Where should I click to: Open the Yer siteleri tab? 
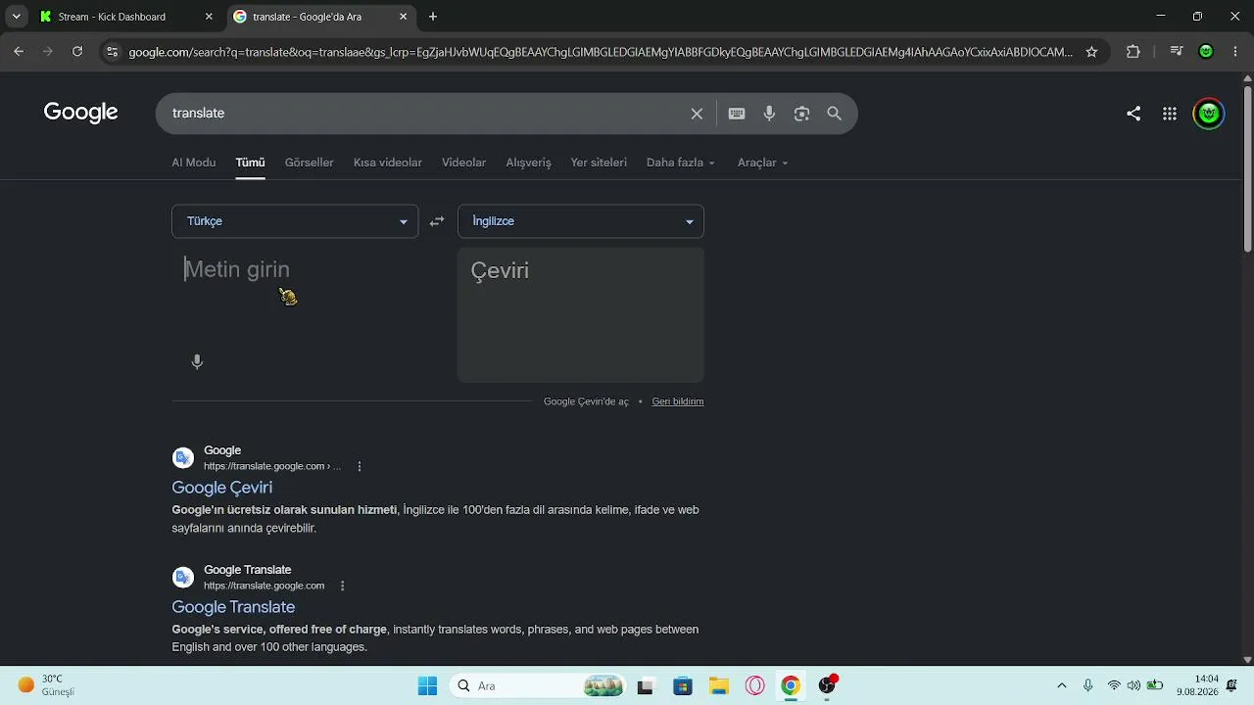(x=599, y=163)
